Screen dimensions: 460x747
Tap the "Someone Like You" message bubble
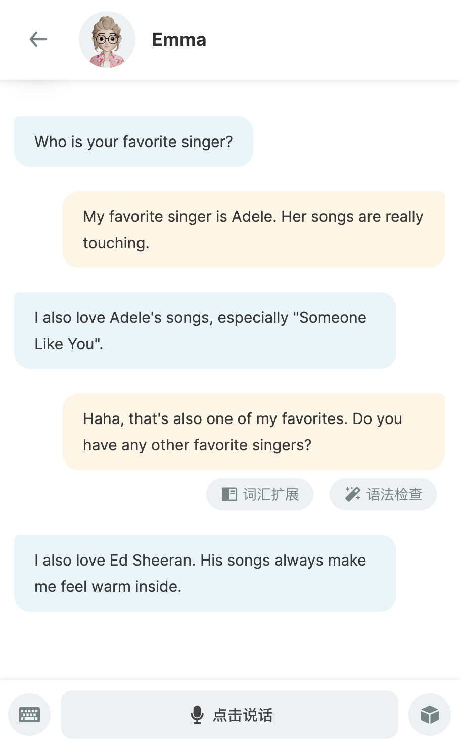[205, 331]
